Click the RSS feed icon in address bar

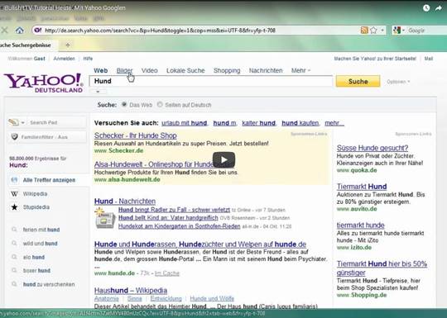point(364,31)
